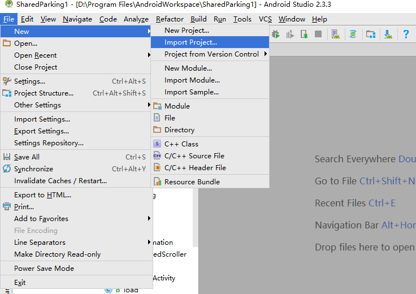Click the icon beside Project Structure... menu entry
The image size is (416, 294).
pos(7,93)
